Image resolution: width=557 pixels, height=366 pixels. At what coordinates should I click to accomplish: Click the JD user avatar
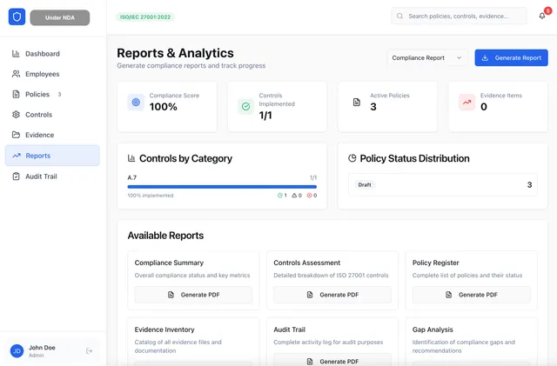[x=17, y=350]
